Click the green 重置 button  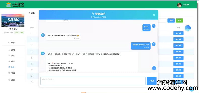tap(179, 20)
